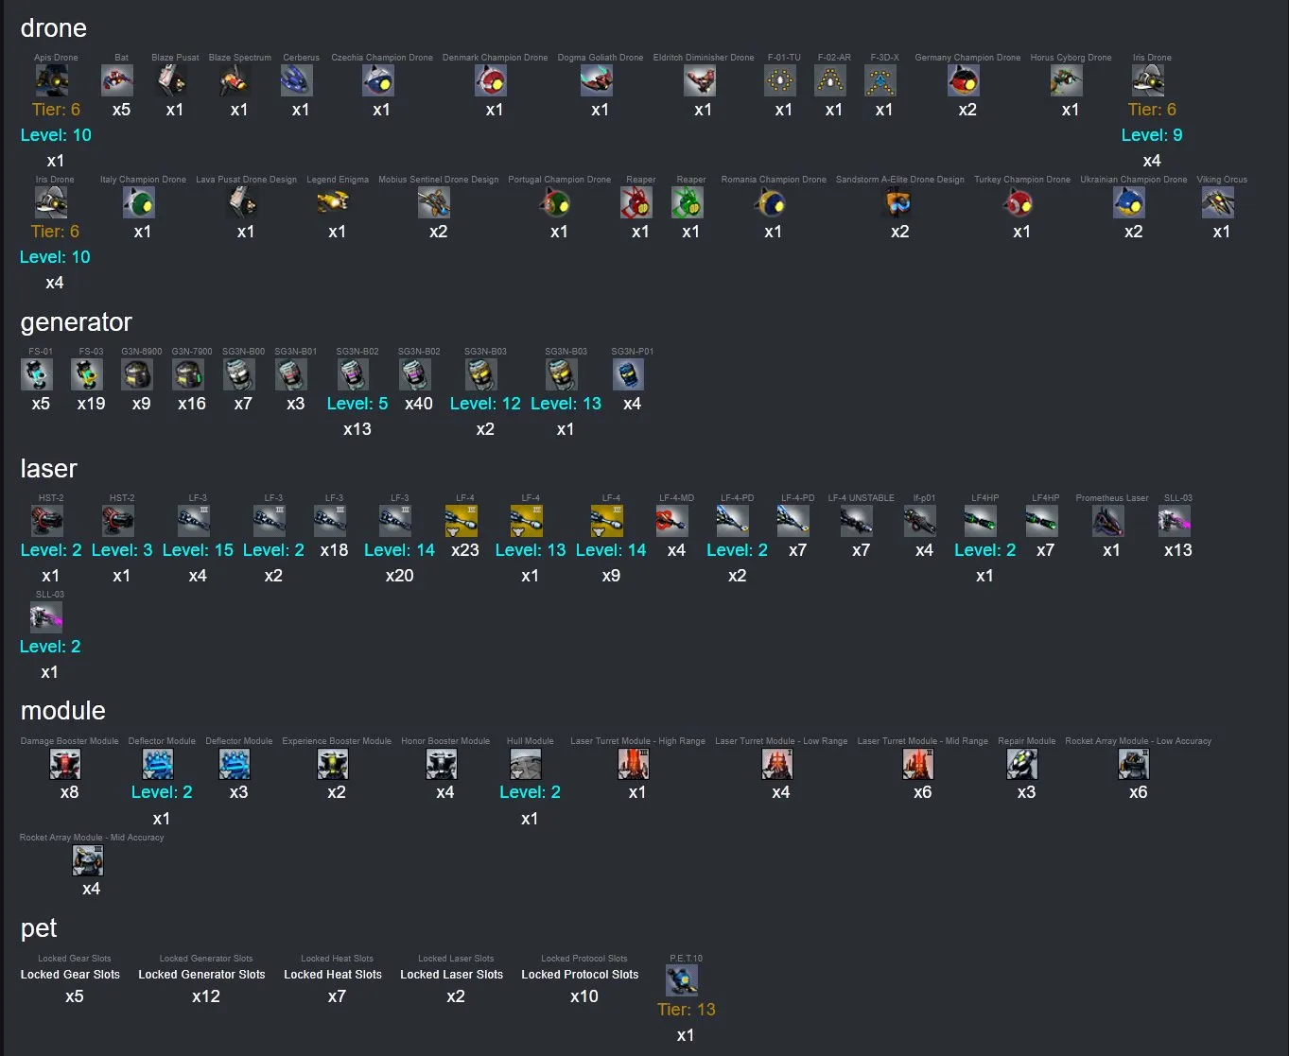The height and width of the screenshot is (1056, 1289).
Task: Click the FS-01 generator icon
Action: (x=37, y=375)
